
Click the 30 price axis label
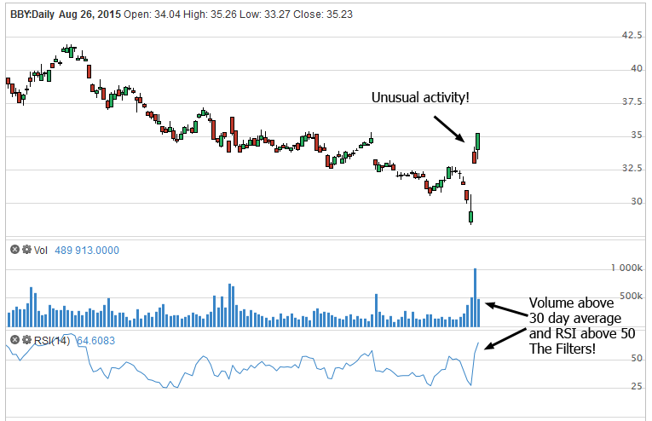[x=637, y=201]
